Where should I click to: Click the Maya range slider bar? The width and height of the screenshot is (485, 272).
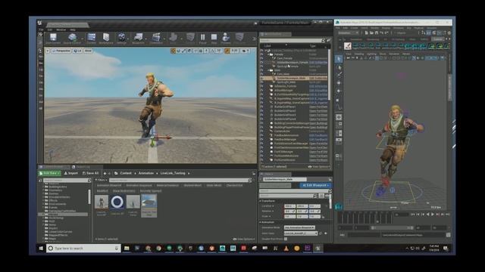(393, 227)
